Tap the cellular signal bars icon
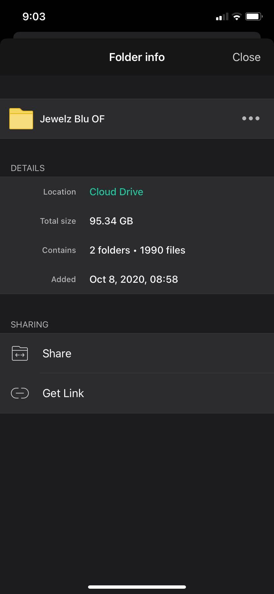The height and width of the screenshot is (594, 274). click(x=222, y=17)
